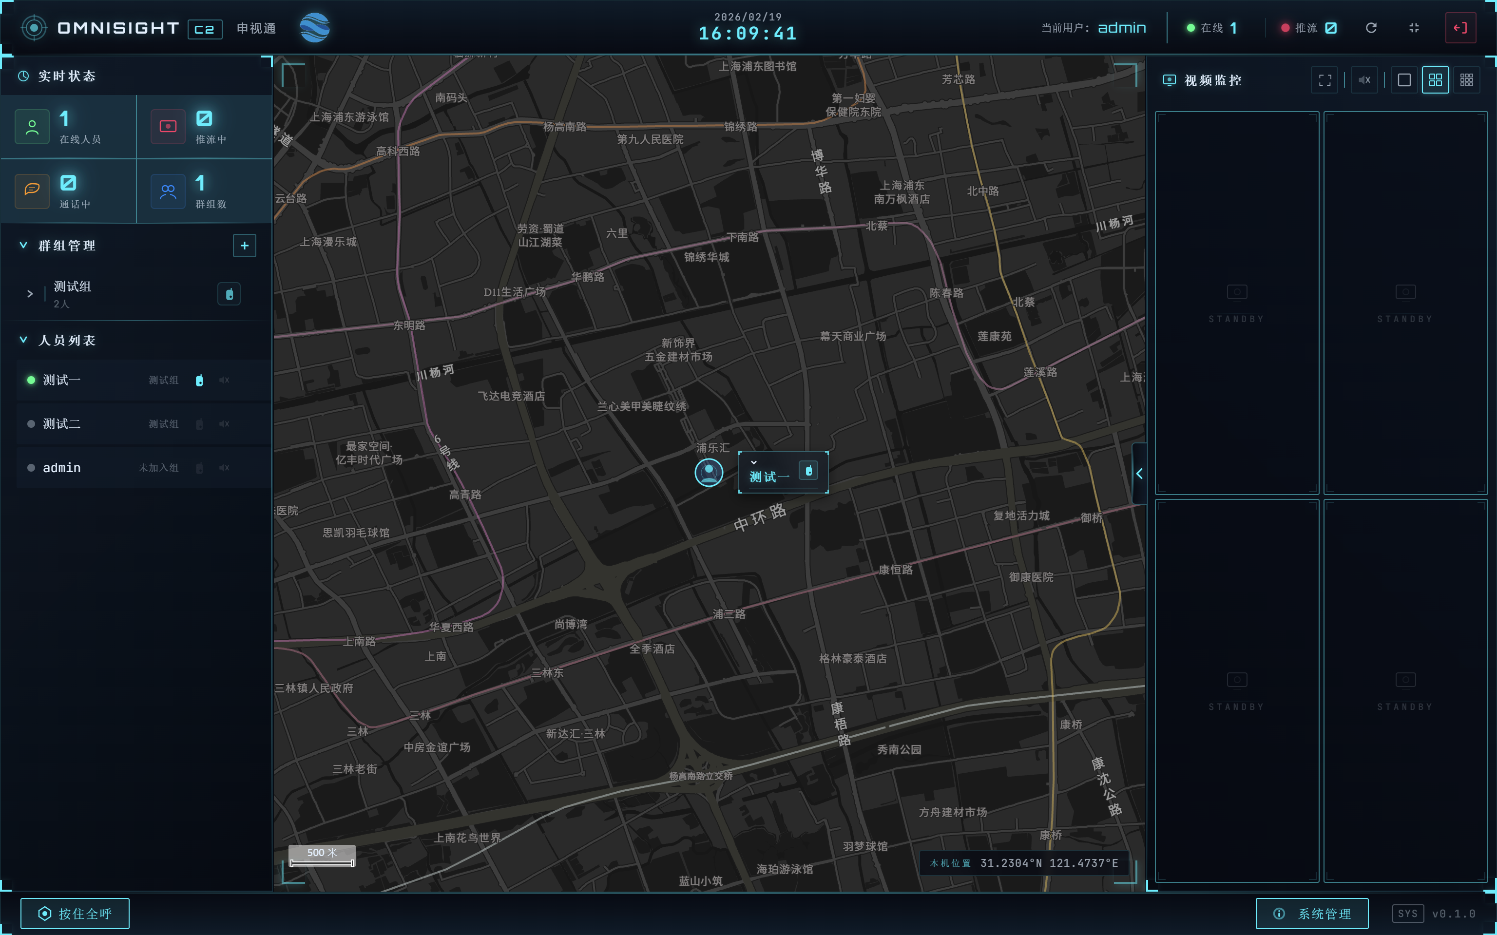Collapse the video panel with the side arrow
This screenshot has width=1497, height=935.
(1139, 474)
